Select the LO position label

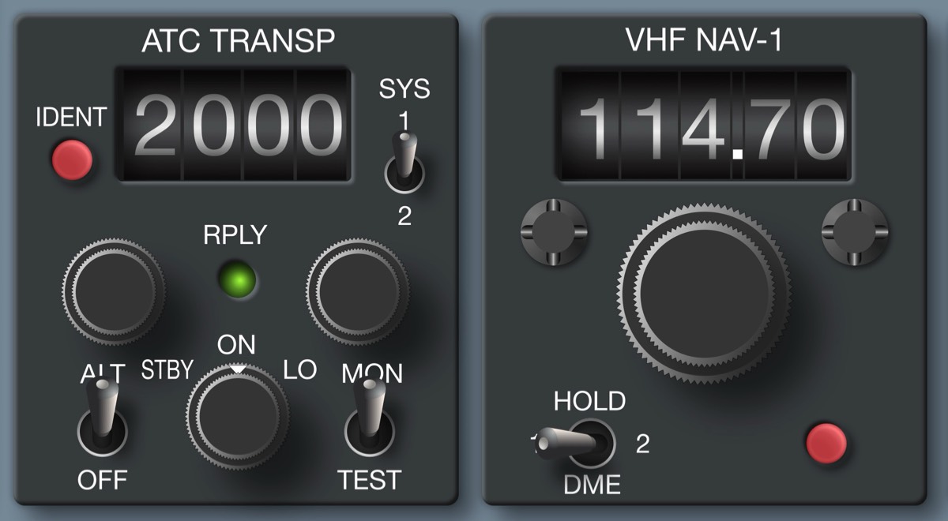click(x=300, y=369)
